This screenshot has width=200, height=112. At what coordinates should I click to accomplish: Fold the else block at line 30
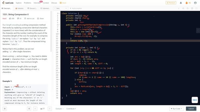click(x=59, y=80)
